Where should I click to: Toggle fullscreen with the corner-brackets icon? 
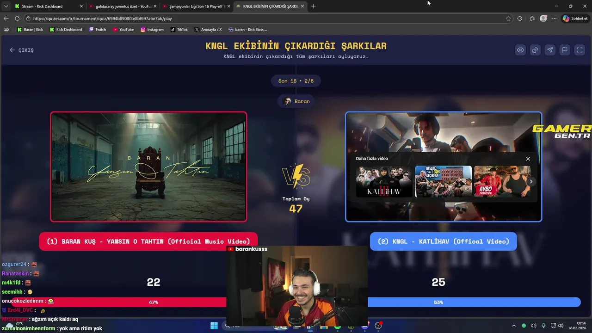click(580, 50)
